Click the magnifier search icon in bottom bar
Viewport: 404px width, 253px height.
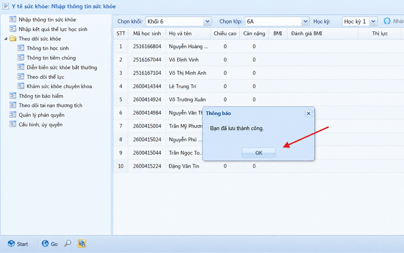[68, 243]
